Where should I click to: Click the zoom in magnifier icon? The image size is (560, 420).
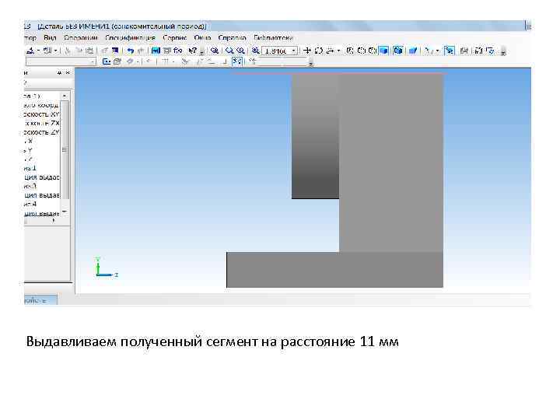pyautogui.click(x=229, y=51)
